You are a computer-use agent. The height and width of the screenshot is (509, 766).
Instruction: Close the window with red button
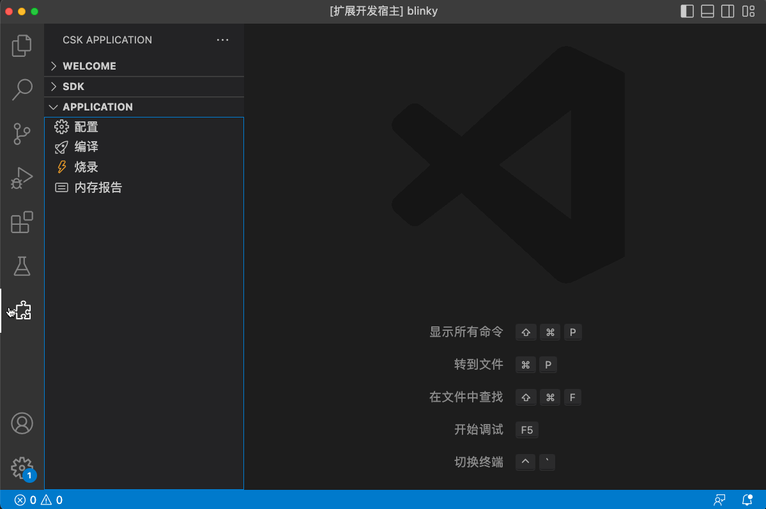pyautogui.click(x=9, y=11)
